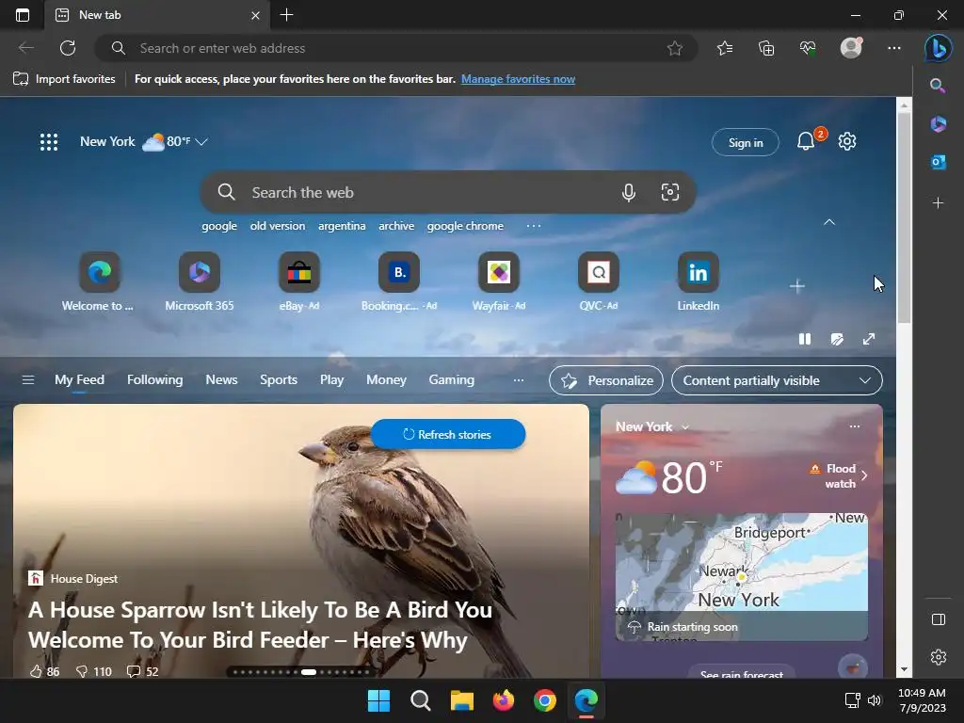This screenshot has width=964, height=723.
Task: Search suggestion google chrome
Action: pyautogui.click(x=465, y=226)
